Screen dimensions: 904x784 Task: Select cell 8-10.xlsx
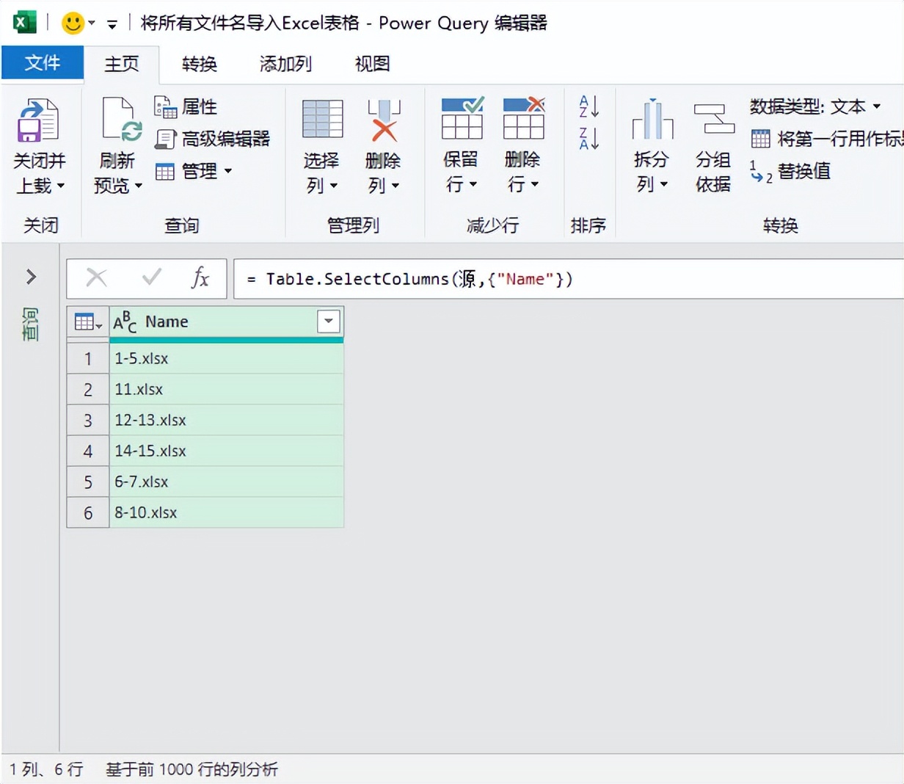(227, 512)
